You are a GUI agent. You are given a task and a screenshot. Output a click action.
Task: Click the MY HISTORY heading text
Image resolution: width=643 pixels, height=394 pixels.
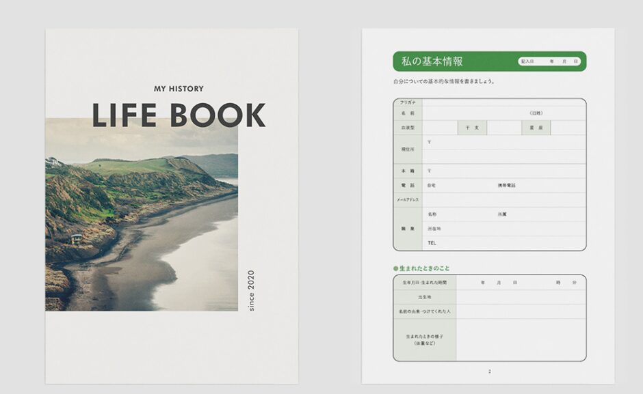tap(179, 88)
